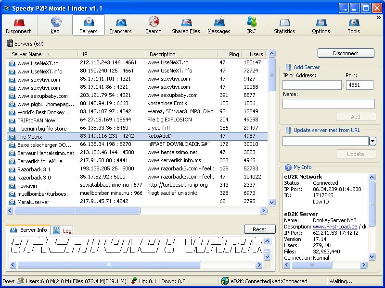385x288 pixels.
Task: Click the server.met URL input box
Action: (x=326, y=141)
